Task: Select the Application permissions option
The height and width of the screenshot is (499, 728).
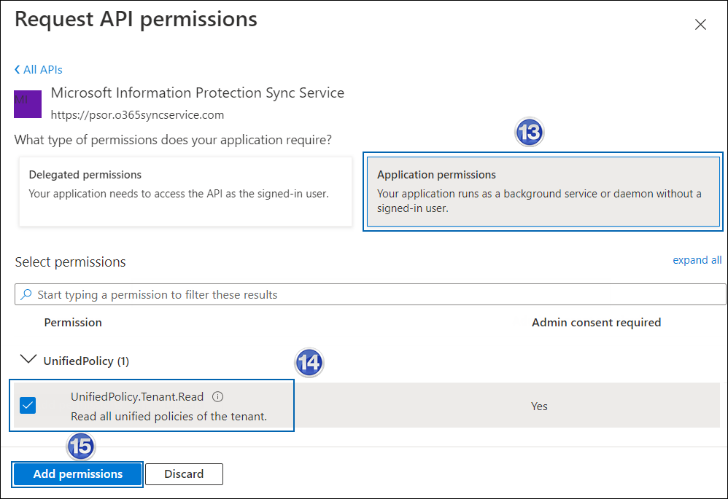Action: (x=543, y=193)
